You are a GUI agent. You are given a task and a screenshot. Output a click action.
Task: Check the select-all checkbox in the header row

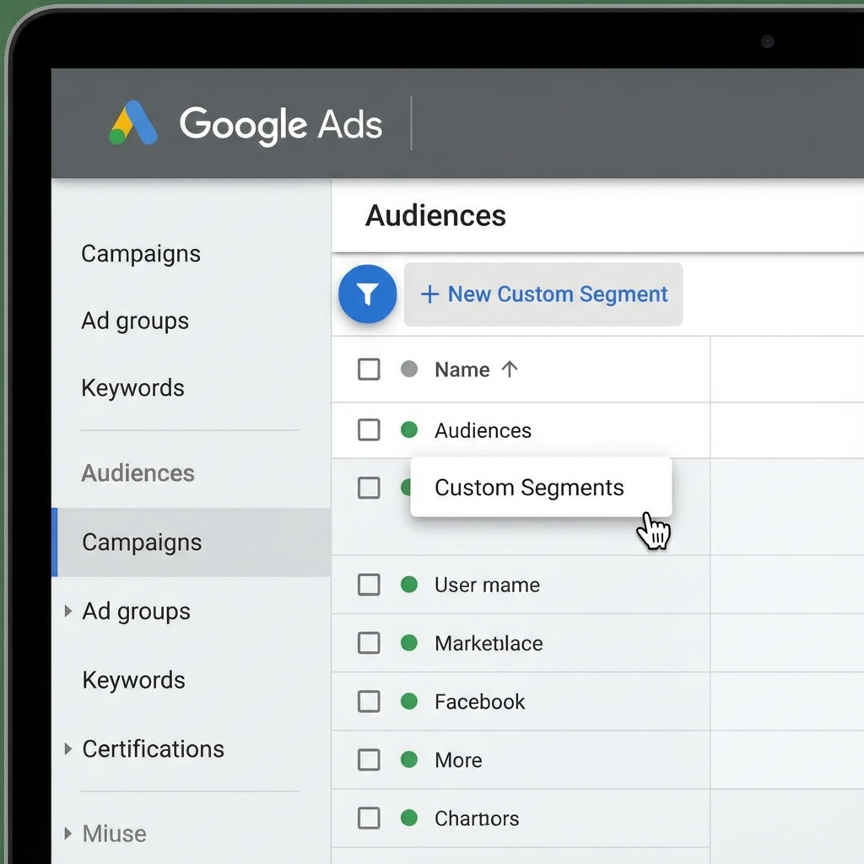(x=369, y=369)
